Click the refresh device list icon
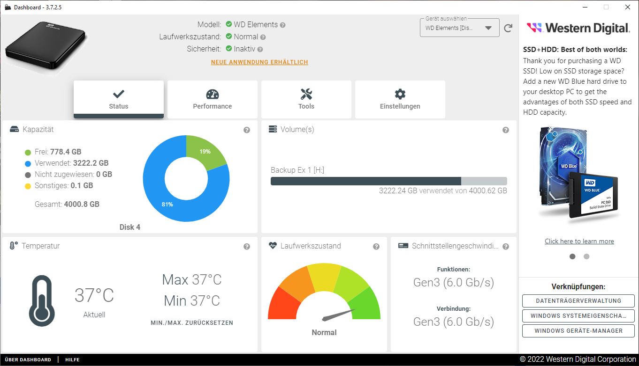 [x=508, y=28]
